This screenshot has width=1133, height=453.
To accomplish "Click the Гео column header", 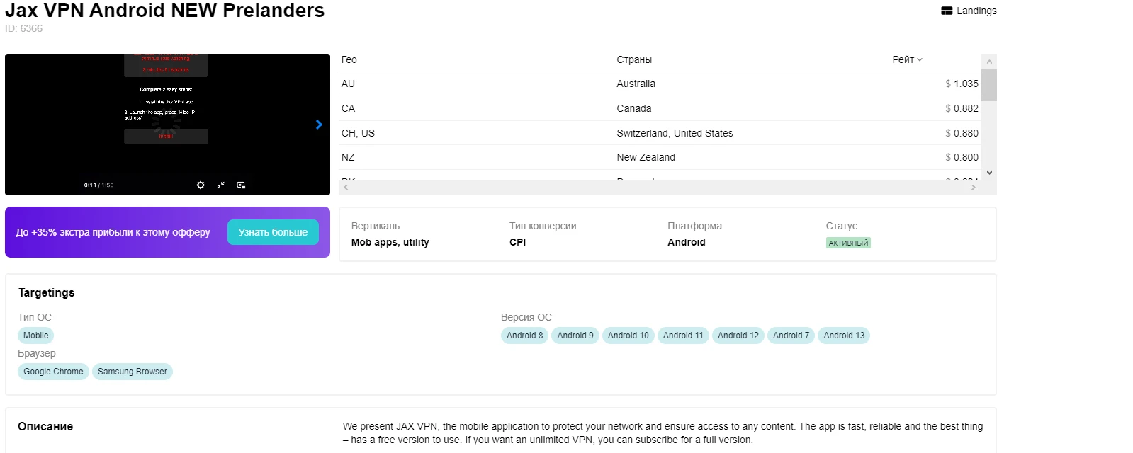I will [349, 59].
